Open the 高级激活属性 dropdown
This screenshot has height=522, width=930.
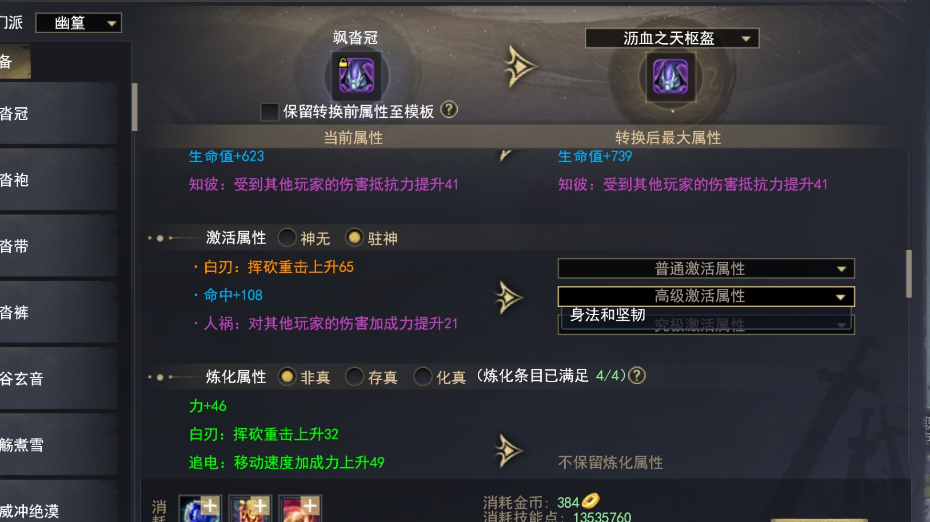tap(706, 296)
